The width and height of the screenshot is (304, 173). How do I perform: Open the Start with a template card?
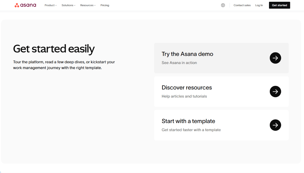point(221,125)
